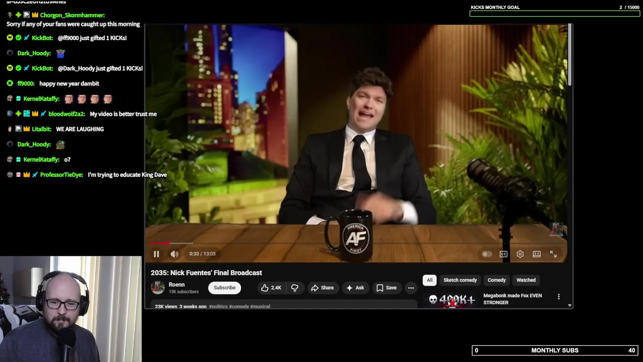643x362 pixels.
Task: Dislike the video
Action: tap(295, 288)
